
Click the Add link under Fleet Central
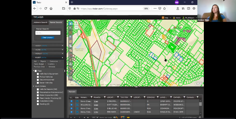(x=35, y=61)
